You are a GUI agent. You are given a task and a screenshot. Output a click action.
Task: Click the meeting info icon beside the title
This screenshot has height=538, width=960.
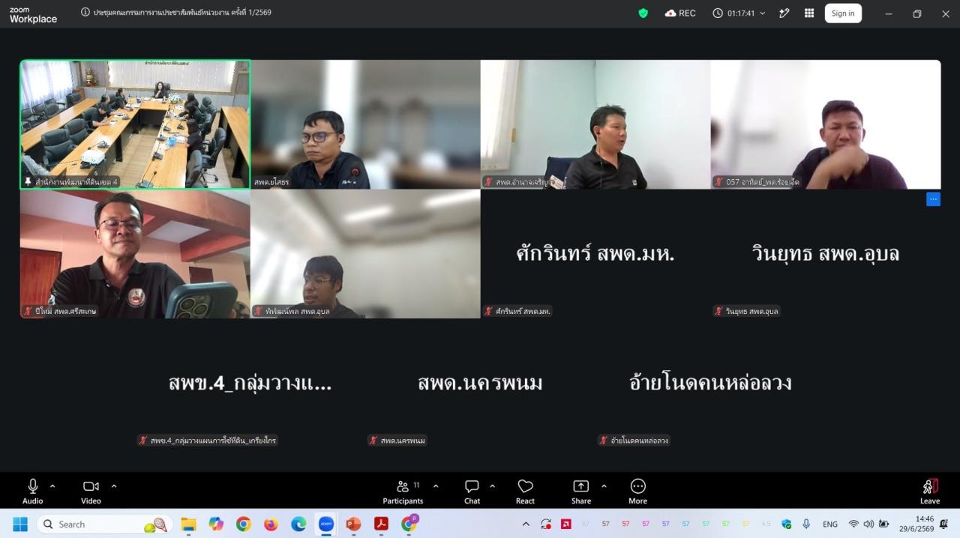point(85,12)
